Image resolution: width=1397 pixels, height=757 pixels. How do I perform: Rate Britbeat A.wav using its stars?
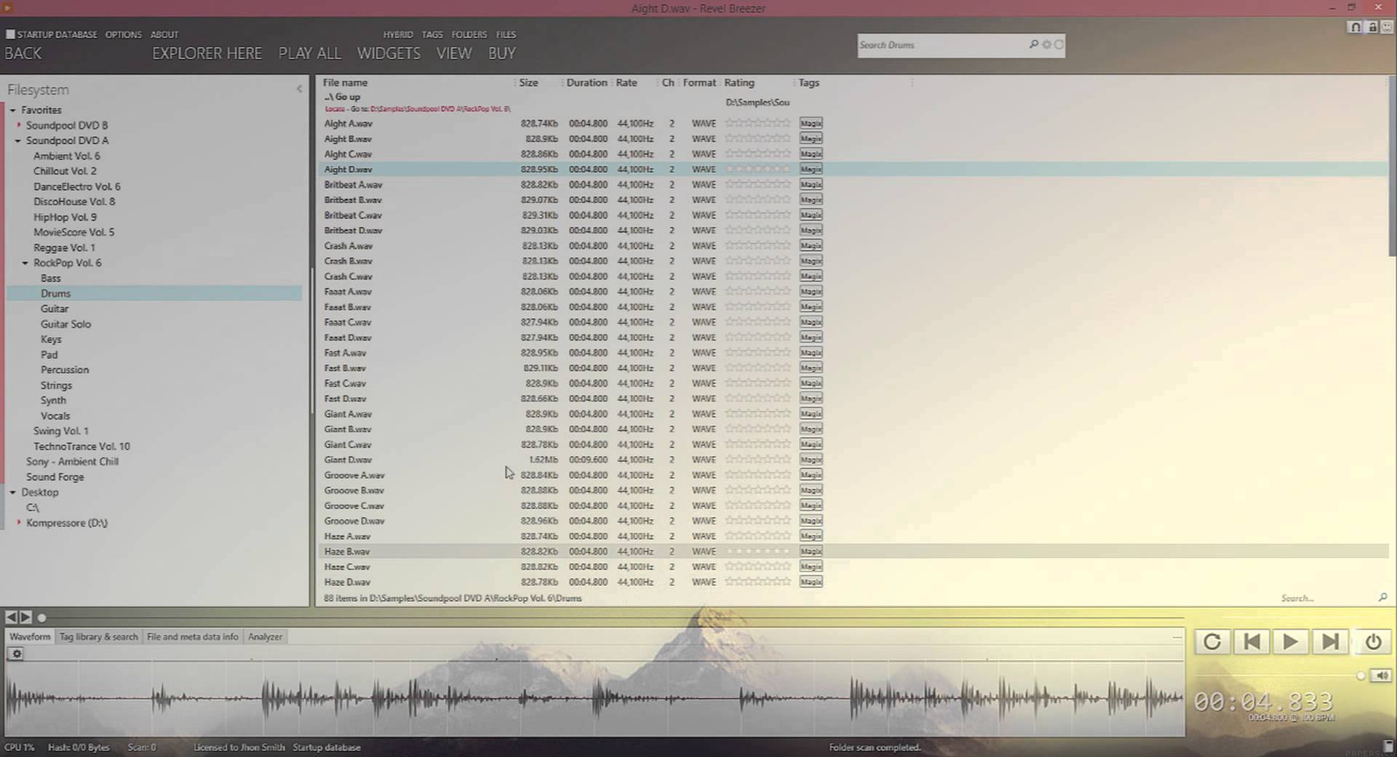pyautogui.click(x=757, y=185)
